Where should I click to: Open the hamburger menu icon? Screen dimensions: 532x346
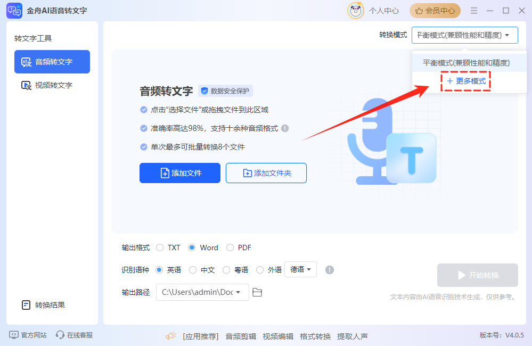point(474,11)
